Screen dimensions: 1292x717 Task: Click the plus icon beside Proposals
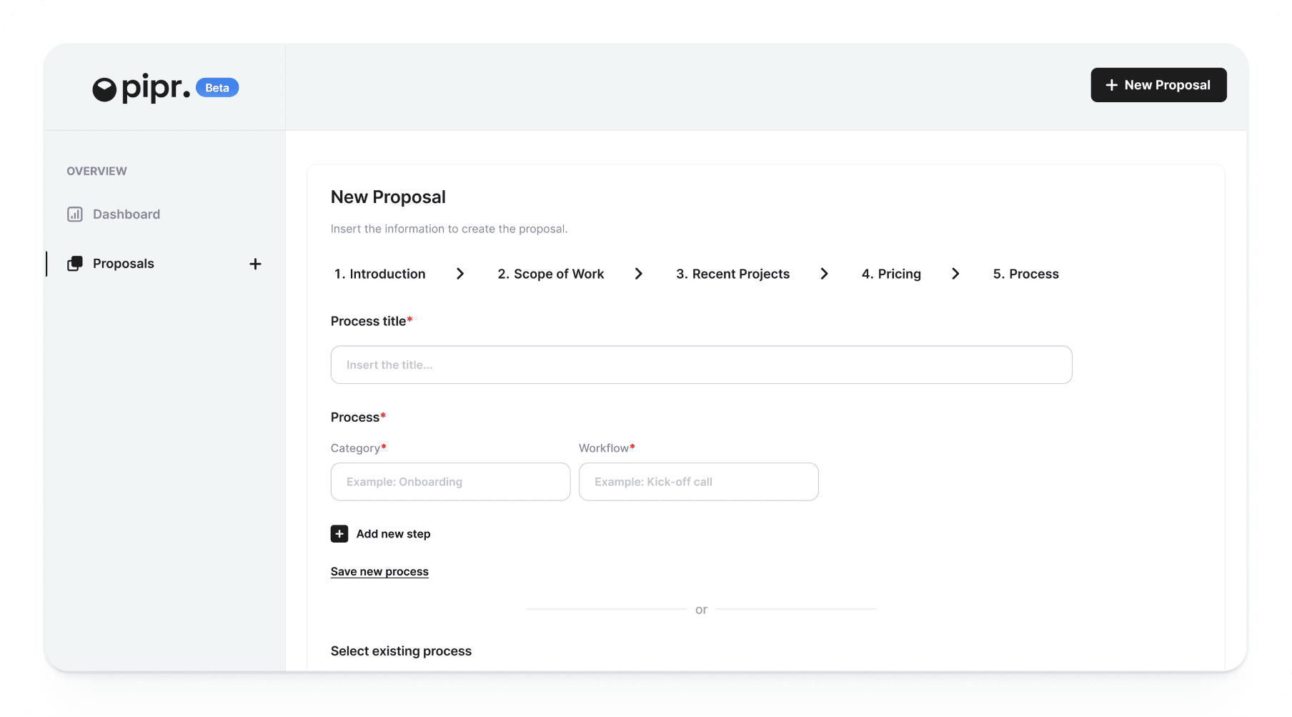(255, 264)
